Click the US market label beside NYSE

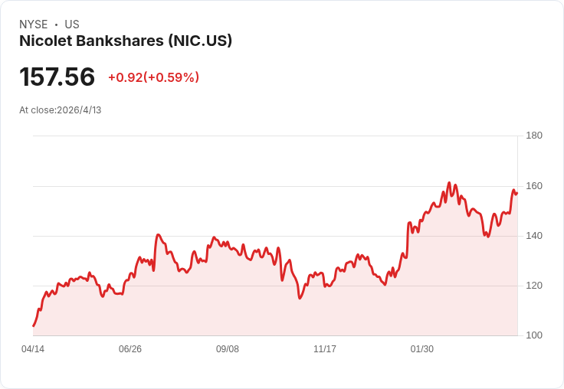(x=72, y=25)
